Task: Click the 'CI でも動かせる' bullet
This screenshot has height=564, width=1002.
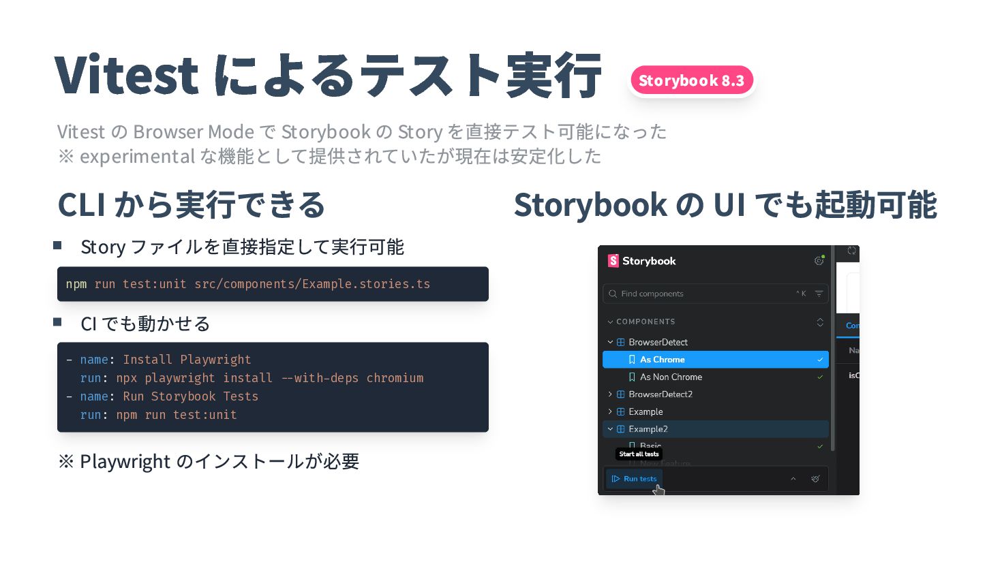Action: 145,324
